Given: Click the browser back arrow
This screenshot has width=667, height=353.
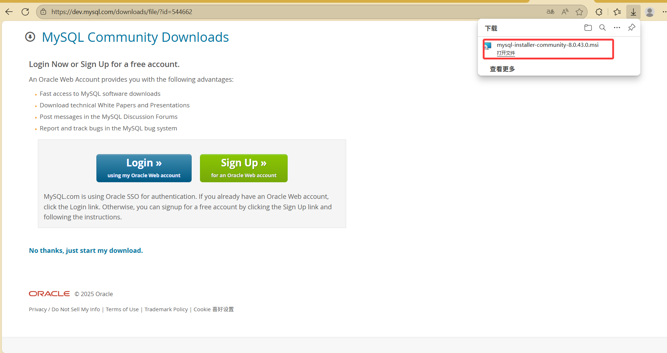Looking at the screenshot, I should [9, 12].
